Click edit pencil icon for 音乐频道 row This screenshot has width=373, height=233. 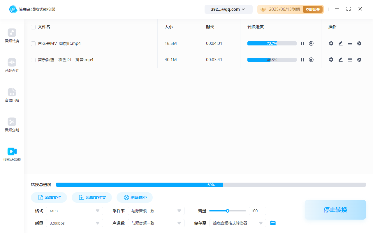point(340,60)
